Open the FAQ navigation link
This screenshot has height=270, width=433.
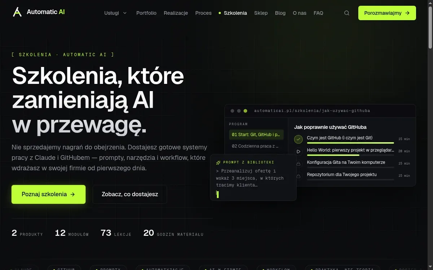tap(319, 13)
